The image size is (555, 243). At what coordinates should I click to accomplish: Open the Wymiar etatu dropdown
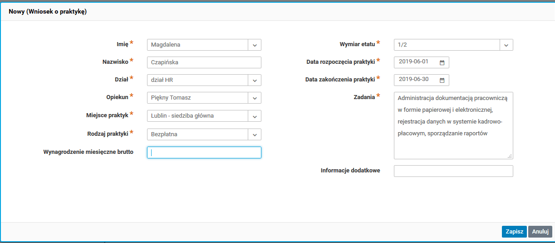click(506, 45)
